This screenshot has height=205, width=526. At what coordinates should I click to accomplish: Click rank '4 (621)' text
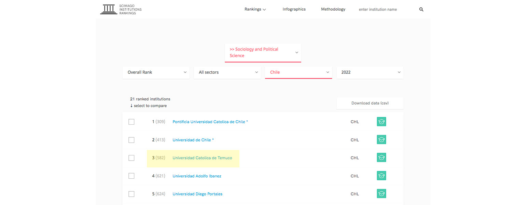[159, 176]
